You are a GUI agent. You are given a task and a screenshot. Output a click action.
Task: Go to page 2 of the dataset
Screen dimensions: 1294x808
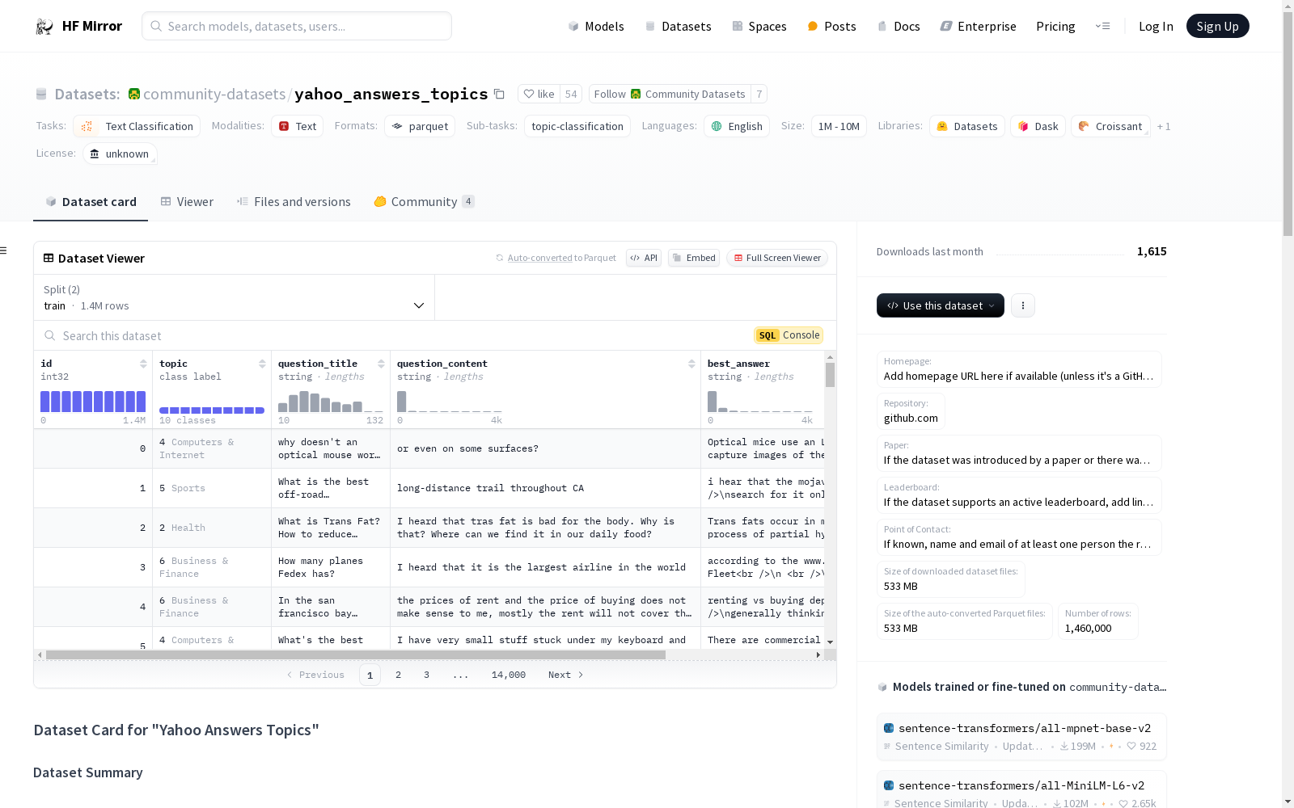coord(398,675)
